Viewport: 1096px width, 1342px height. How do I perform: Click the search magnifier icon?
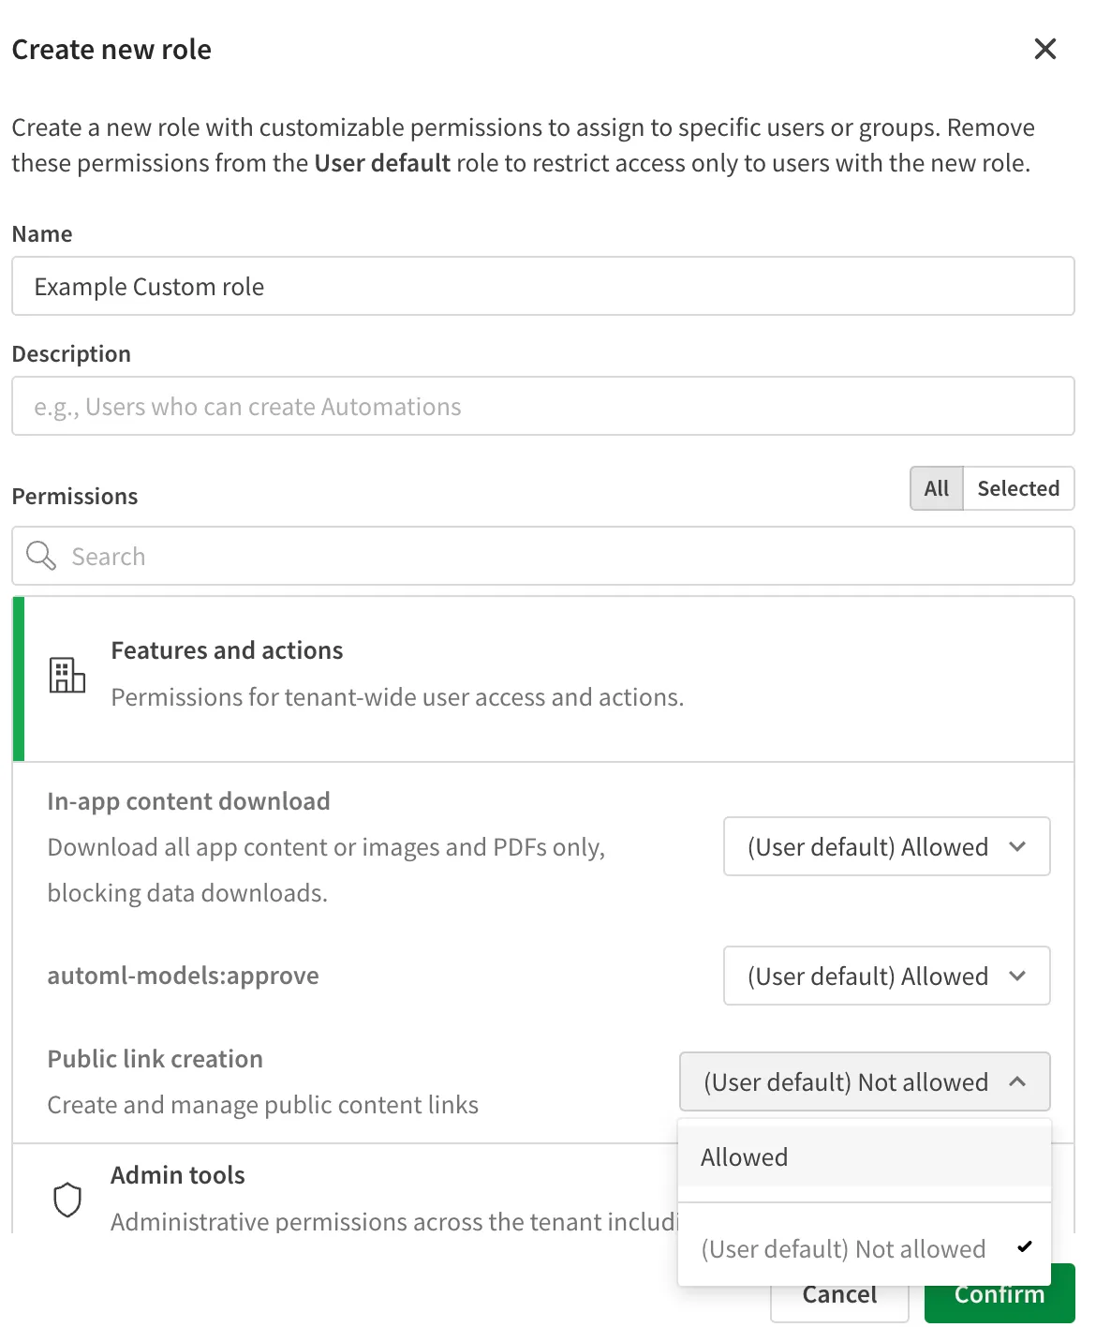tap(41, 556)
